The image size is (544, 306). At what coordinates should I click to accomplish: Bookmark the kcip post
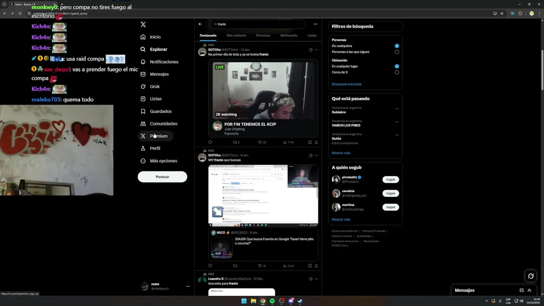pyautogui.click(x=310, y=142)
